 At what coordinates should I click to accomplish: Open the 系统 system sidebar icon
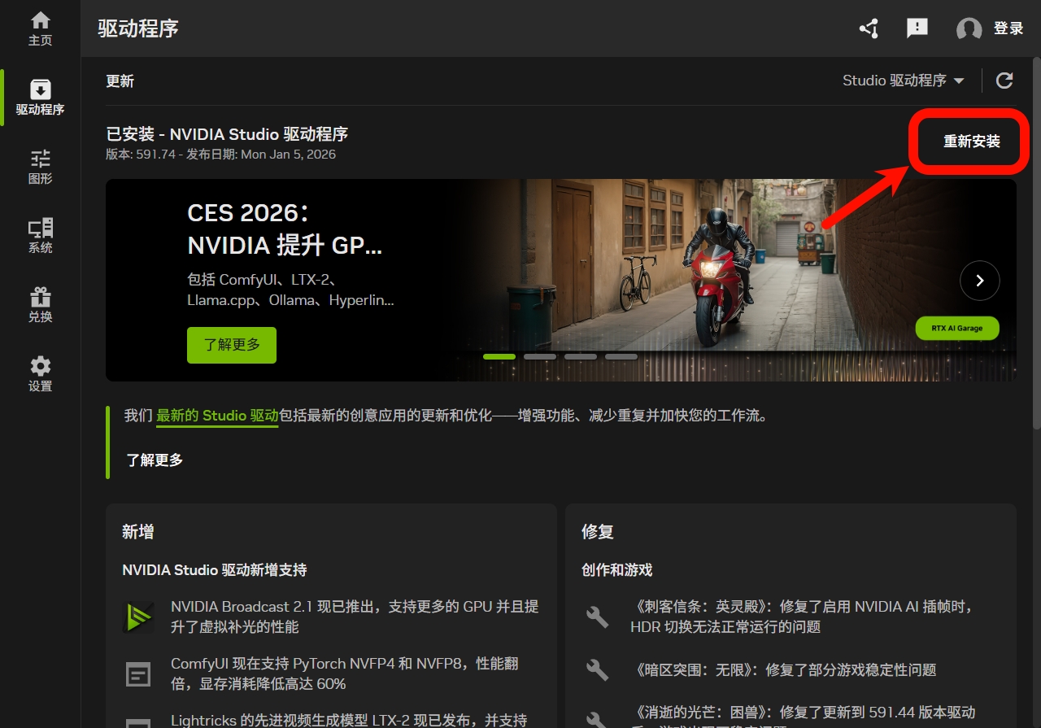click(40, 236)
